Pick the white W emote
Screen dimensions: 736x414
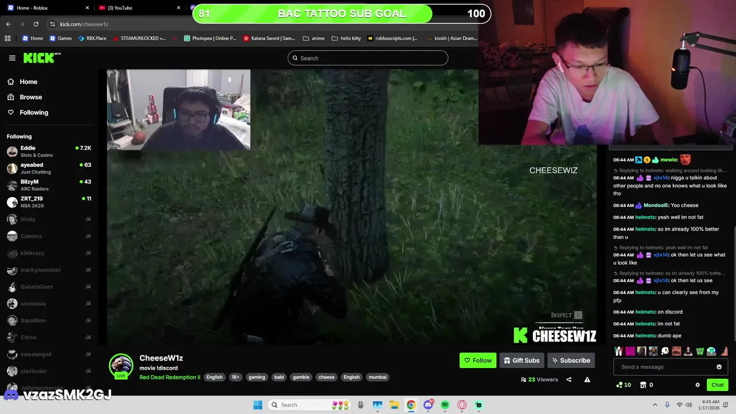[619, 351]
